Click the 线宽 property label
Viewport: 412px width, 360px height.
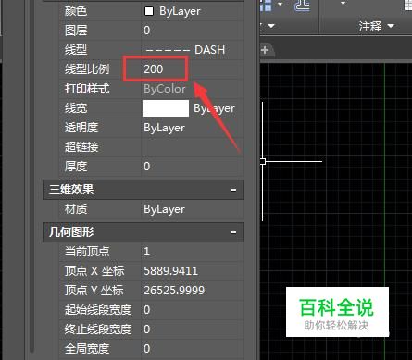pyautogui.click(x=76, y=108)
